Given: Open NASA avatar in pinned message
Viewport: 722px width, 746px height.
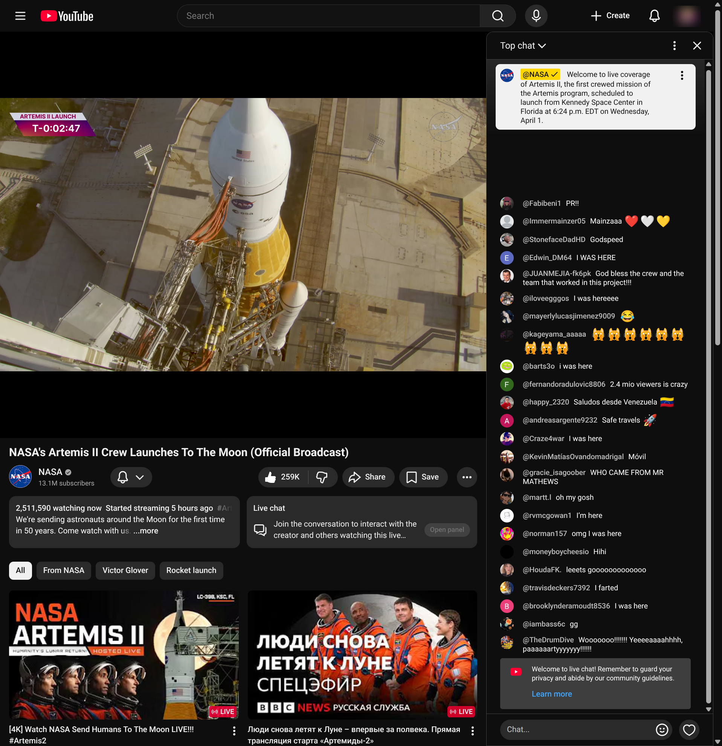Looking at the screenshot, I should coord(507,75).
